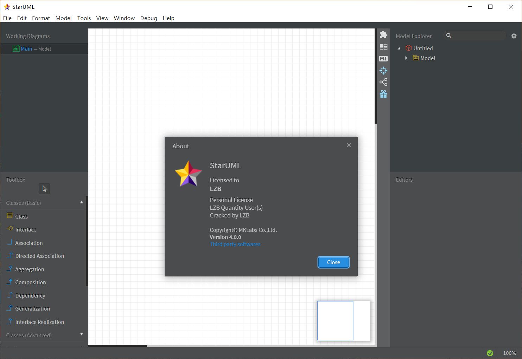Open the Tools menu
Screen dimensions: 522x359
[84, 18]
